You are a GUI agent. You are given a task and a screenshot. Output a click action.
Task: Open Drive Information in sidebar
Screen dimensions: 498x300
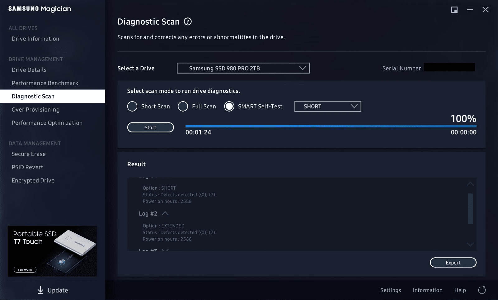click(35, 39)
